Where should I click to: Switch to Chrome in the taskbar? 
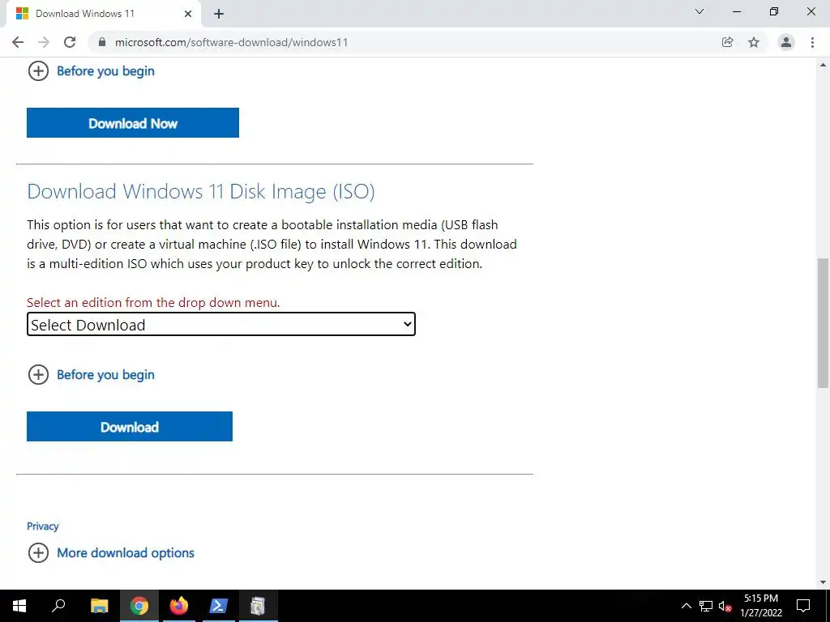pyautogui.click(x=139, y=606)
